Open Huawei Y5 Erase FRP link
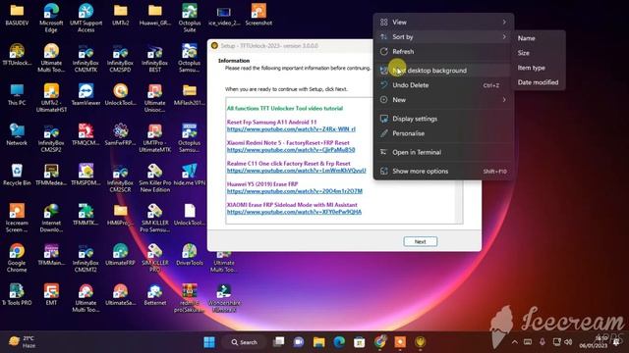The width and height of the screenshot is (629, 353). pyautogui.click(x=295, y=191)
